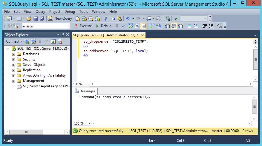
Task: Click the Paste clipboard icon
Action: (119, 18)
